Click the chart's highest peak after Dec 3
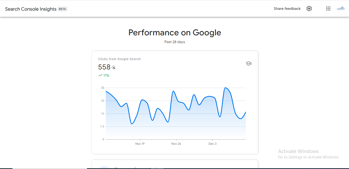This screenshot has height=169, width=349. click(x=225, y=88)
